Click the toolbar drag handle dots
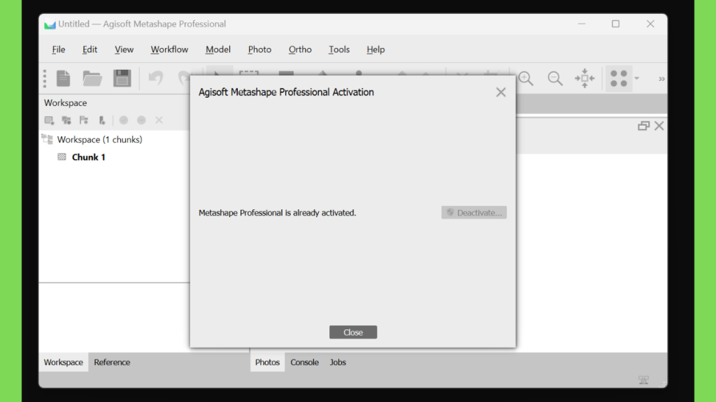This screenshot has width=716, height=402. tap(45, 78)
